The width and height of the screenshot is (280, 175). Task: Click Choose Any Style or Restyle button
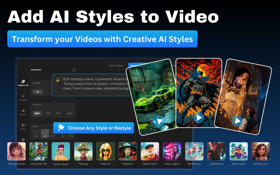tap(93, 128)
